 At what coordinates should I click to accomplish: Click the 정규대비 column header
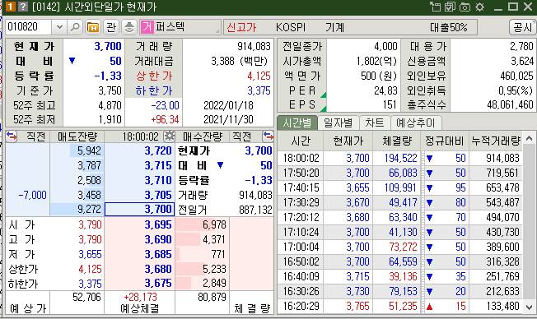(444, 141)
